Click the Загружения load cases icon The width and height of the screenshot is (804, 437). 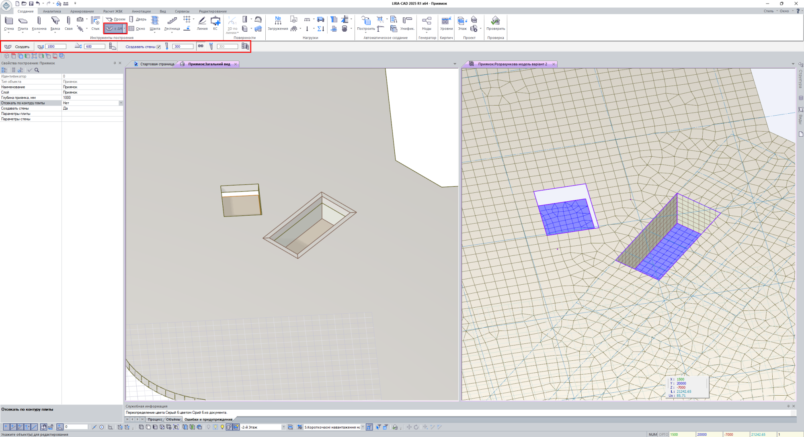coord(278,21)
